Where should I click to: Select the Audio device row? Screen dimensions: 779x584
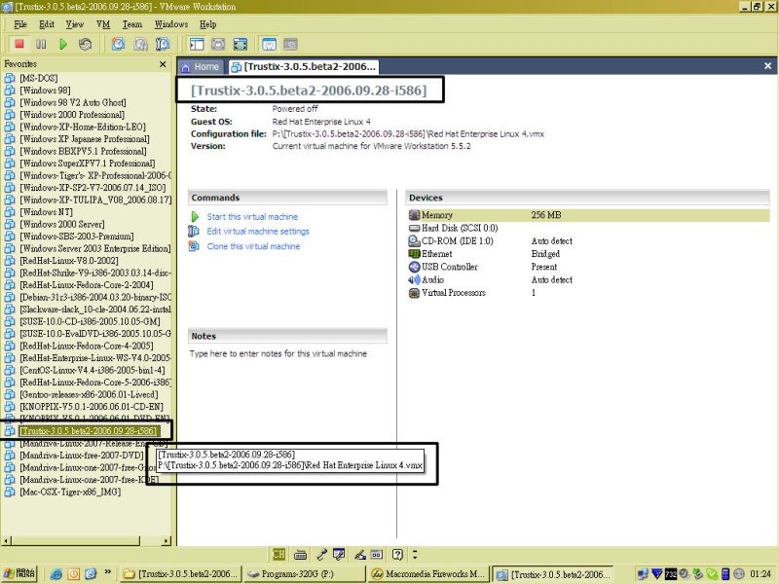click(588, 279)
